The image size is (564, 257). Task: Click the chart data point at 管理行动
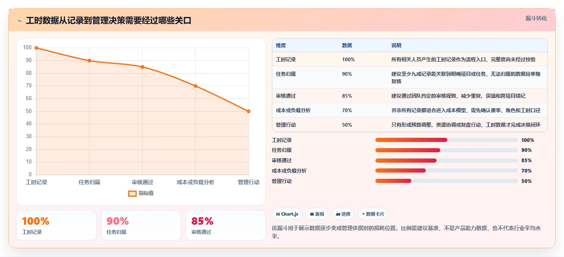[x=249, y=111]
